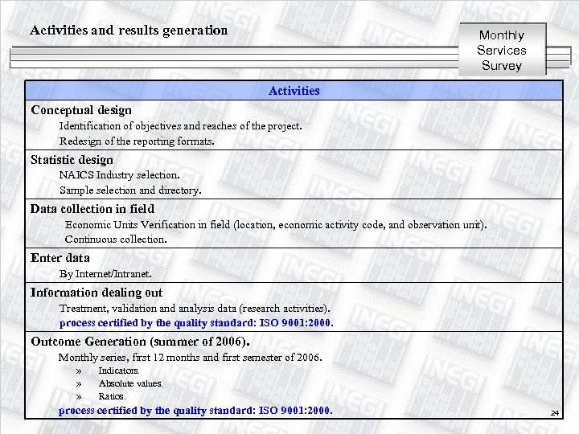Click the blue 'Activities' table header
This screenshot has width=579, height=434.
[x=294, y=91]
